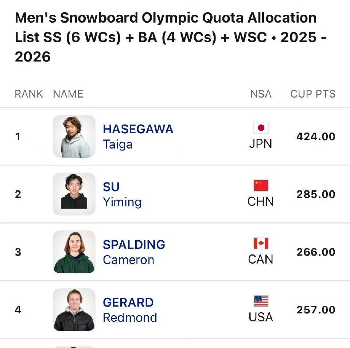Click the 424.00 cup points value

[316, 137]
